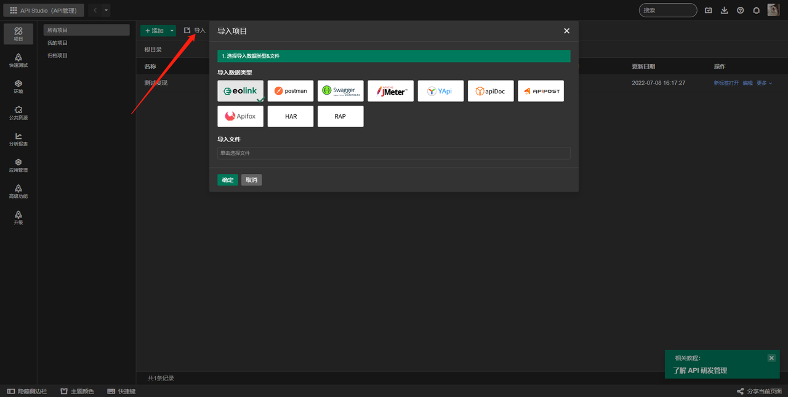Click the task checklist icon in the header
The height and width of the screenshot is (397, 788).
click(x=709, y=10)
